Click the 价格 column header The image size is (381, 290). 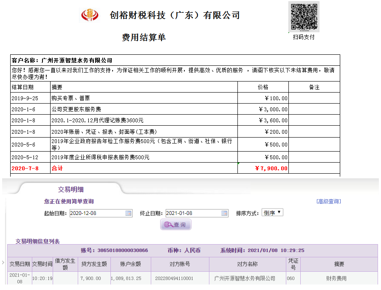point(263,87)
